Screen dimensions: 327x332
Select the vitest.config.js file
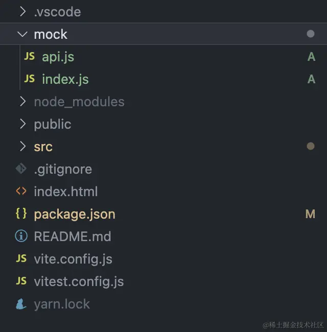[79, 281]
